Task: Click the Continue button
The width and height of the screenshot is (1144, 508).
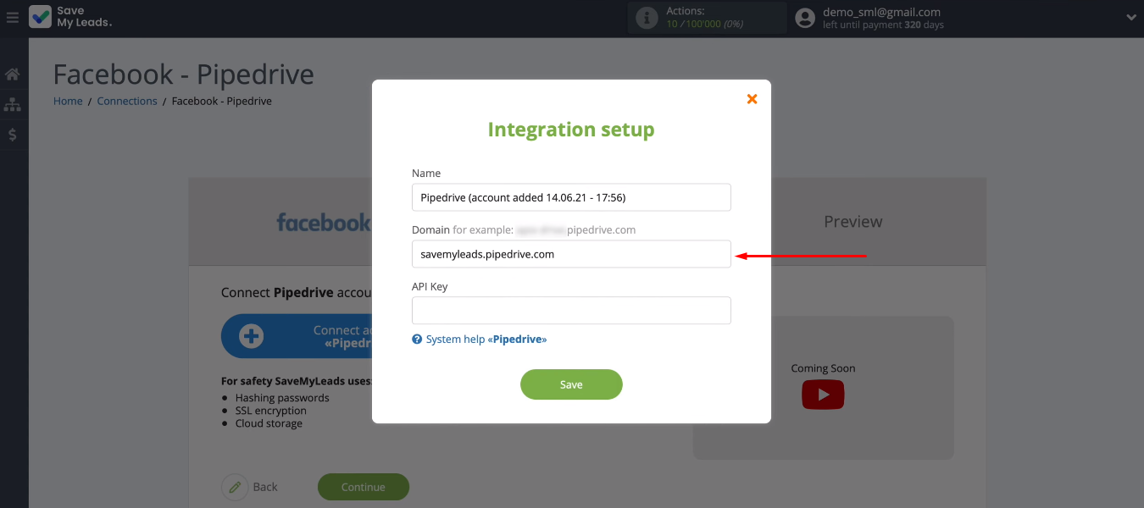Action: point(364,487)
